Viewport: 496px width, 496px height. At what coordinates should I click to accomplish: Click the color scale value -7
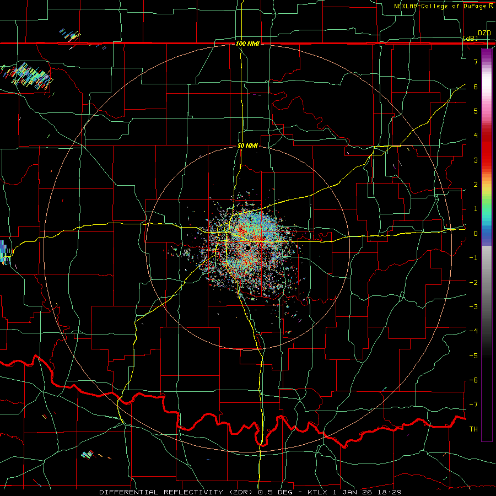pos(473,405)
